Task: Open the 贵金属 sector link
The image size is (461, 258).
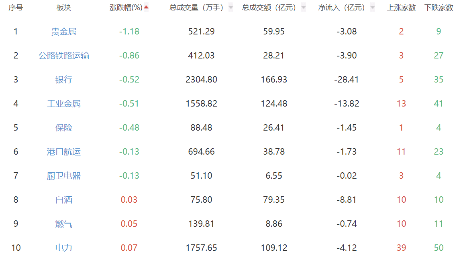Action: [64, 32]
